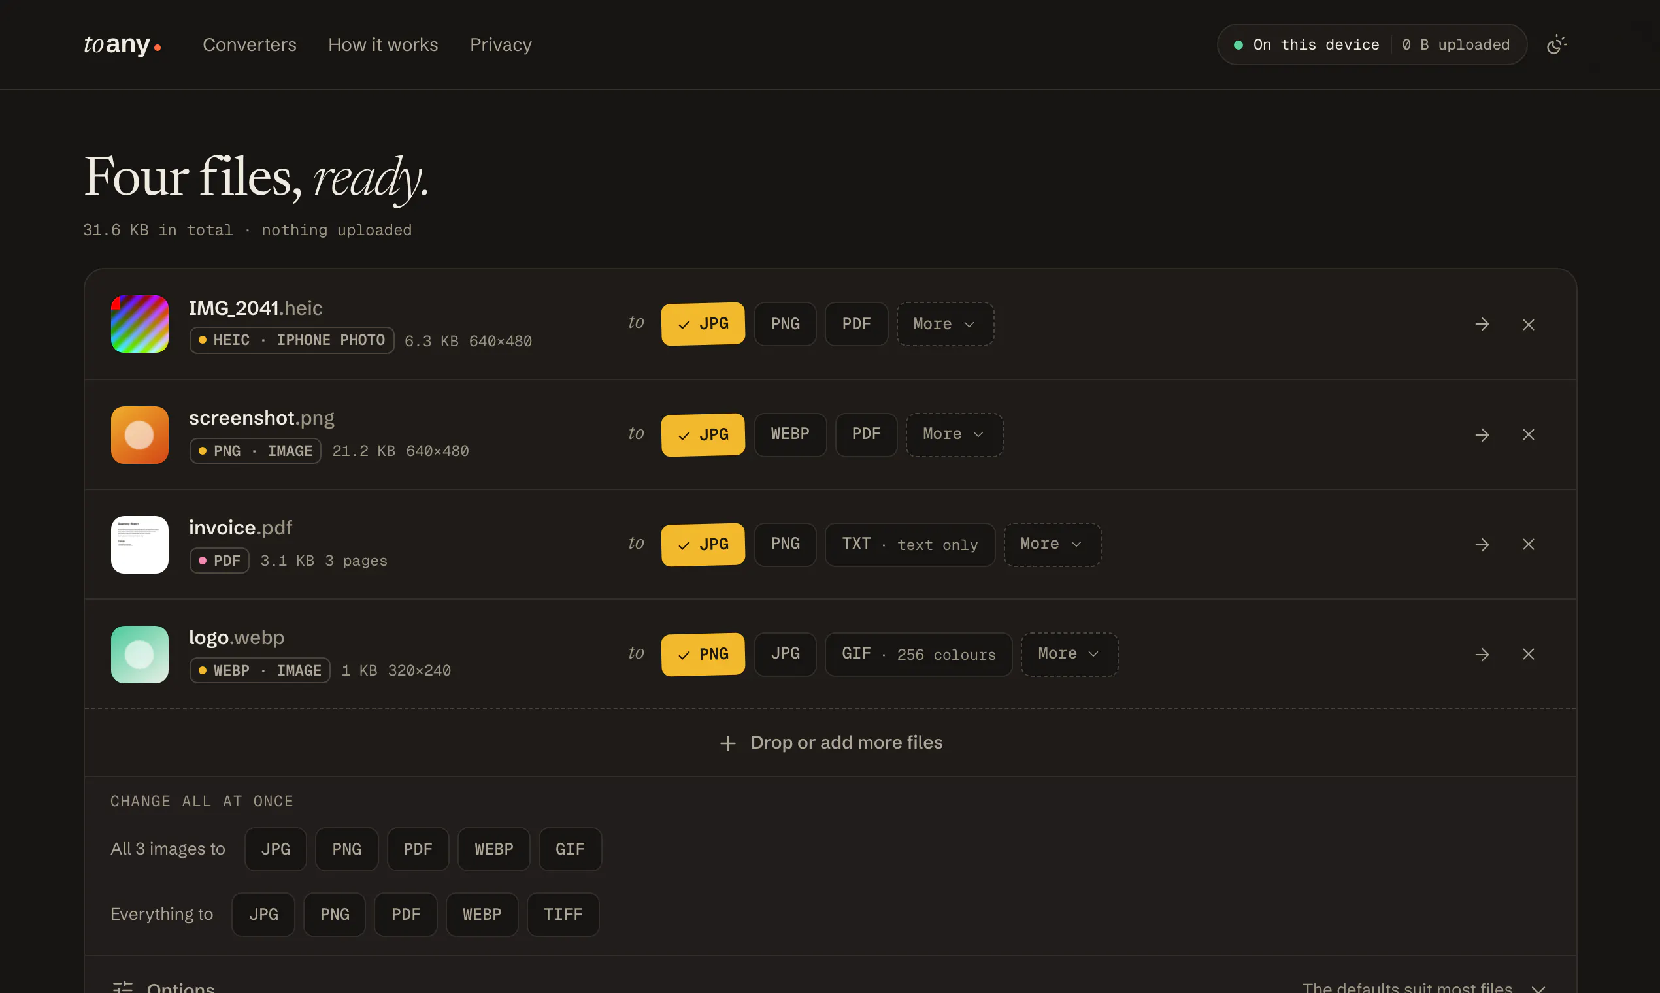1660x993 pixels.
Task: Open the screenshot.png orange thumbnail
Action: (x=139, y=435)
